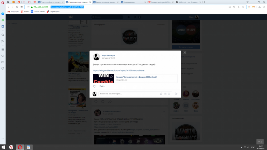Open WhatsApp in the Opera sidebar

[x=3, y=20]
